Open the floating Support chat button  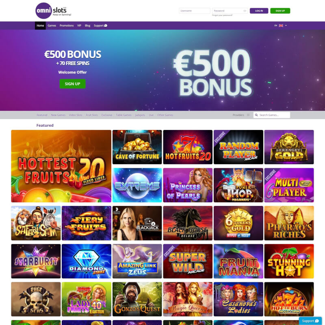(x=310, y=321)
